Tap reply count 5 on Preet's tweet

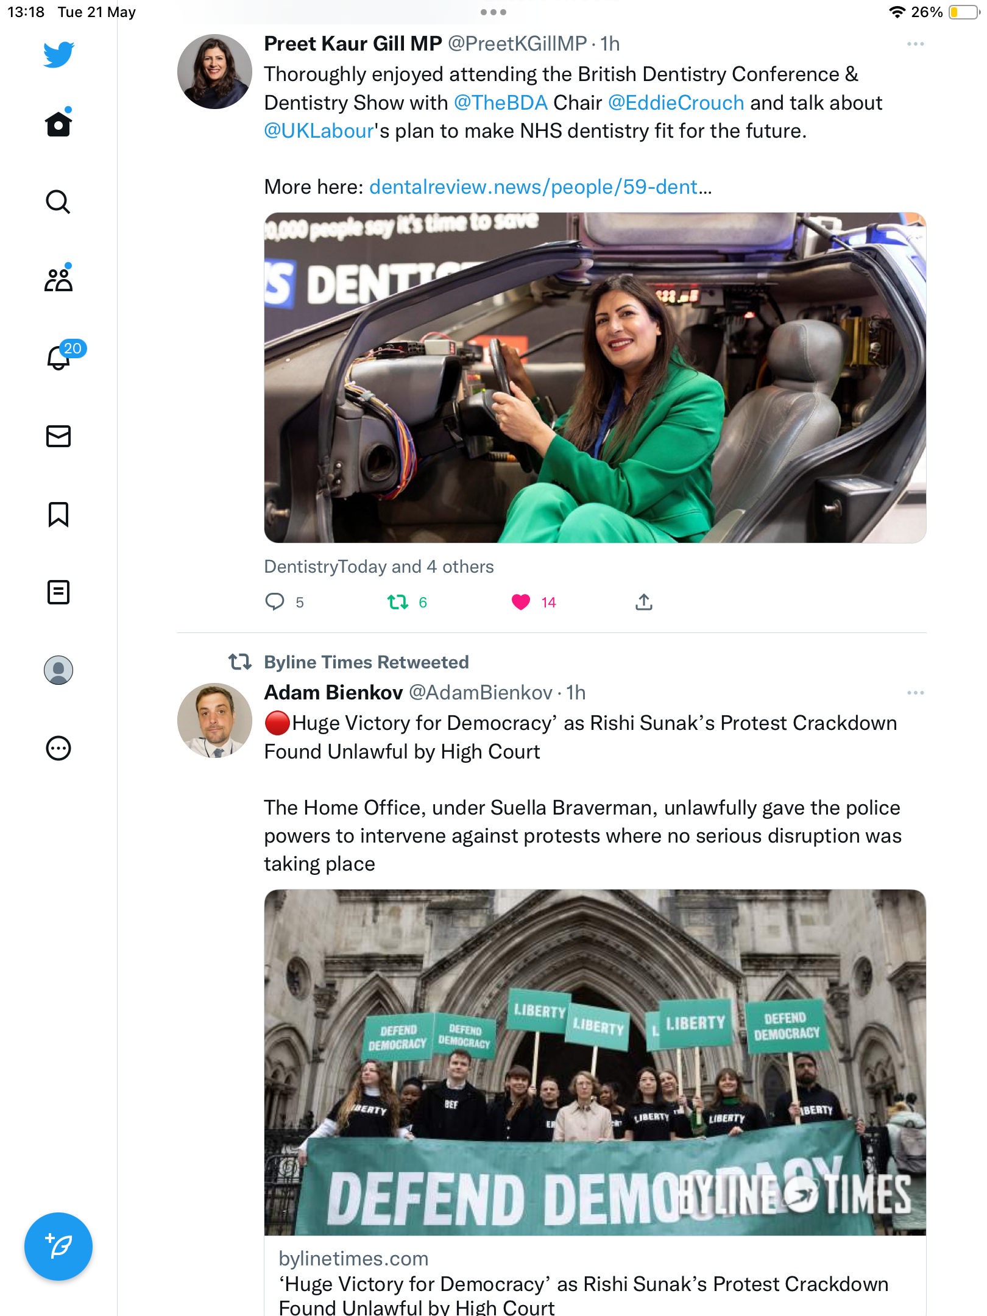click(x=300, y=603)
